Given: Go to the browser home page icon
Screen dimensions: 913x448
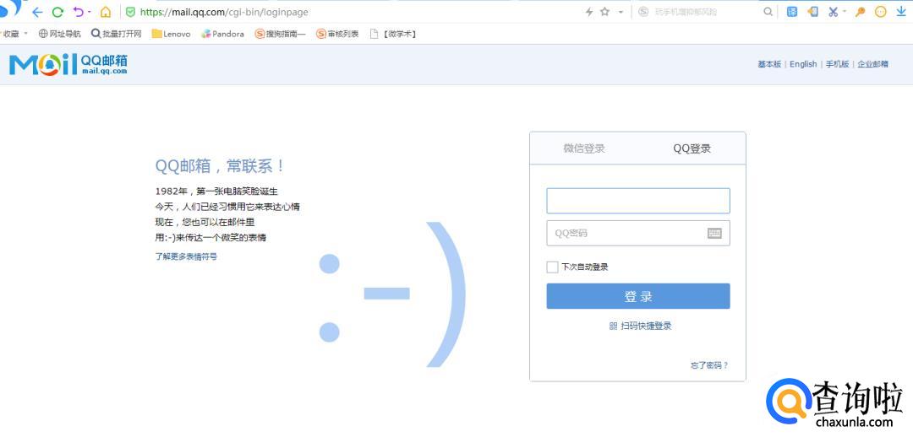Looking at the screenshot, I should point(106,12).
